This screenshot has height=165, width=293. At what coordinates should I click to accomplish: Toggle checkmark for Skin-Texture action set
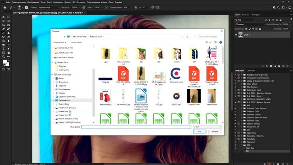(x=235, y=87)
